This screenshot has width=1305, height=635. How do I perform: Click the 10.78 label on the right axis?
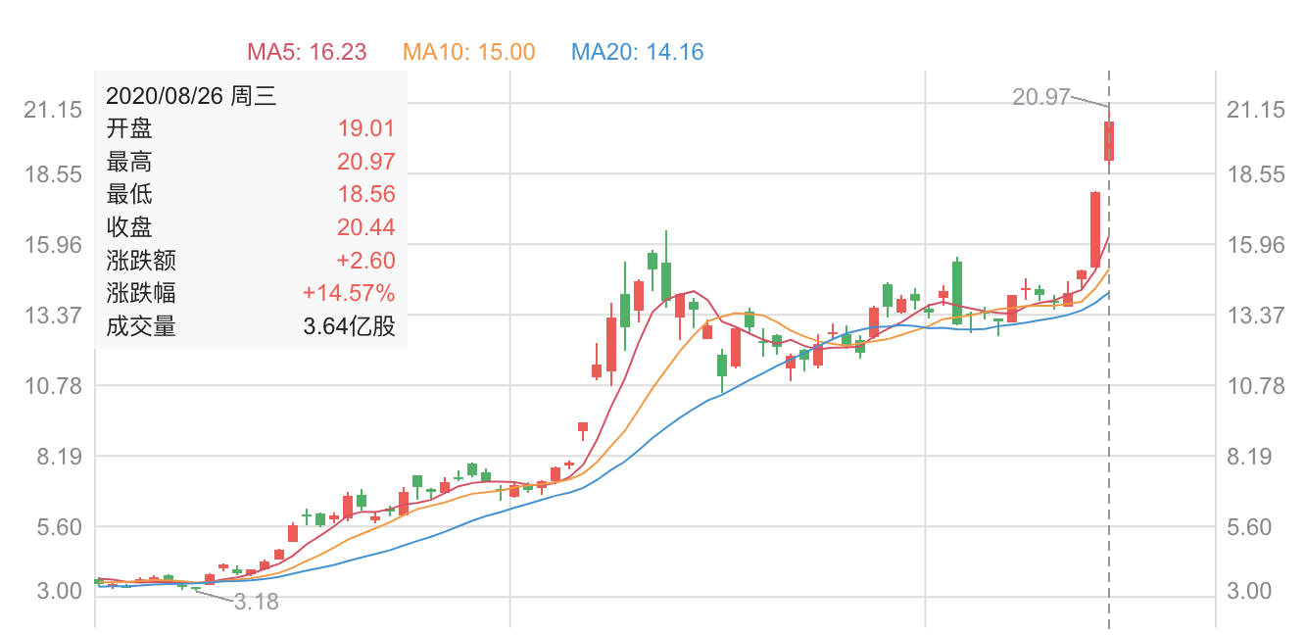pos(1255,386)
